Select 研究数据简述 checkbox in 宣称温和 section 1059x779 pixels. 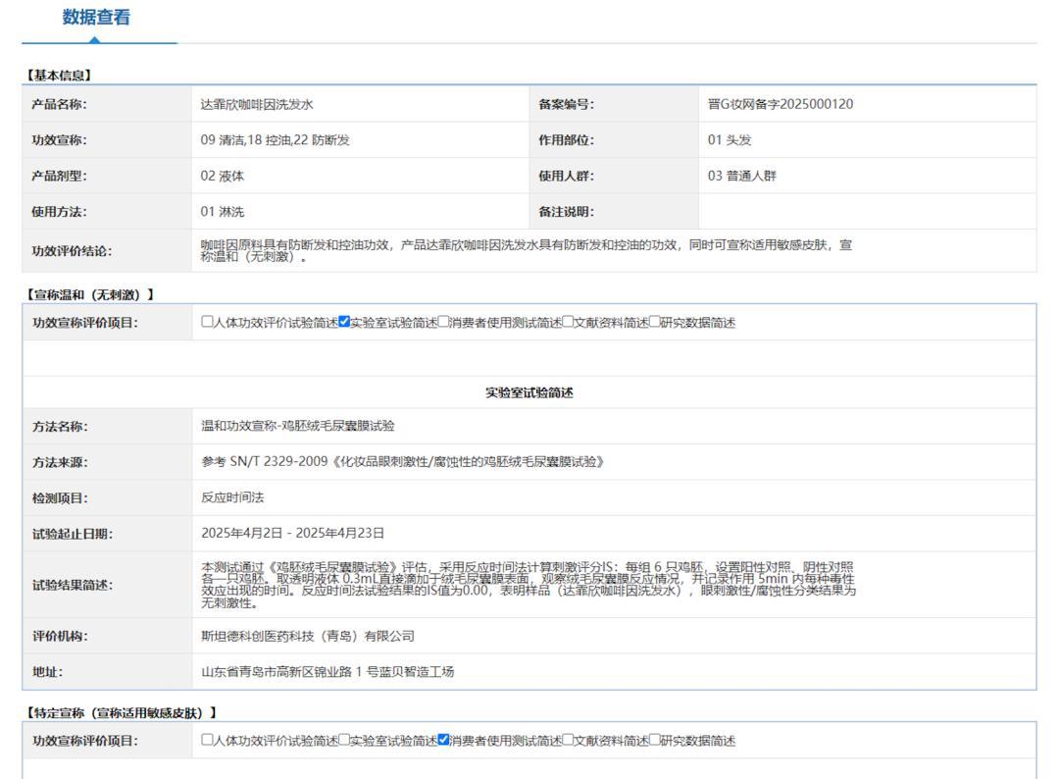click(x=655, y=322)
